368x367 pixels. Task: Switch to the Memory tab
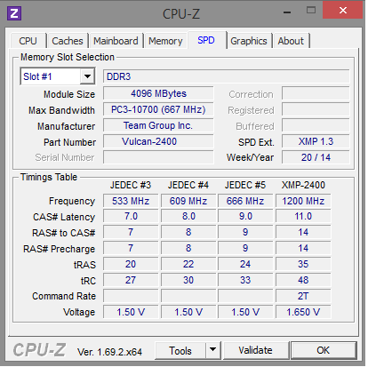tap(165, 41)
